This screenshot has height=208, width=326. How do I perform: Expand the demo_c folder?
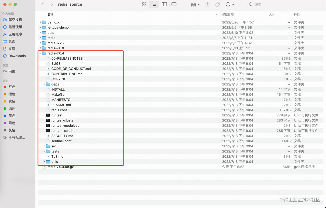pyautogui.click(x=40, y=22)
